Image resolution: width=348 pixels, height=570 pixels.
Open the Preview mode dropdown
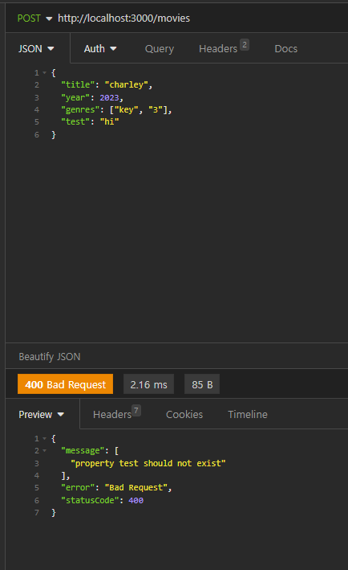click(42, 414)
